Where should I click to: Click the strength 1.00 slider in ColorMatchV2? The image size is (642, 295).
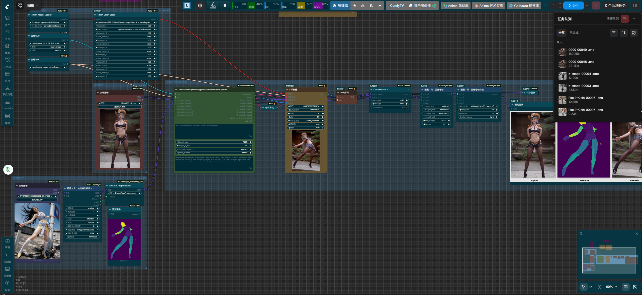pyautogui.click(x=389, y=104)
